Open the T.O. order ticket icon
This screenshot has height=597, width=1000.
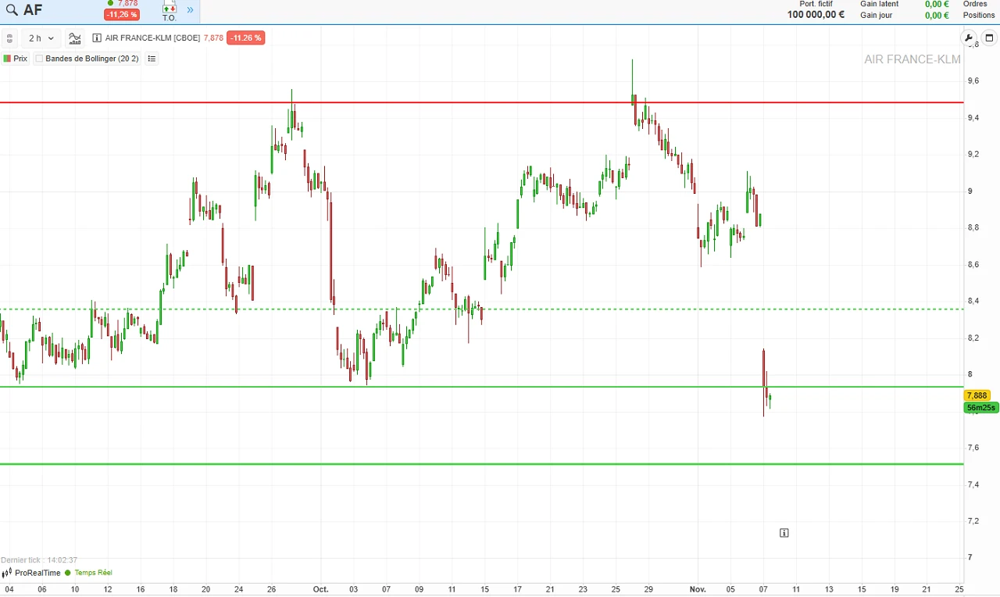click(170, 12)
